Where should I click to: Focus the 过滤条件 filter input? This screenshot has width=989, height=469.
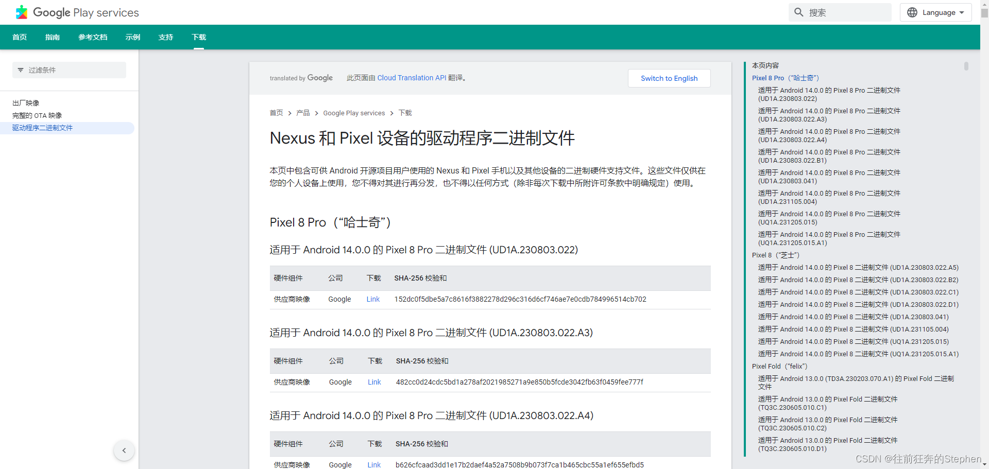click(x=69, y=70)
